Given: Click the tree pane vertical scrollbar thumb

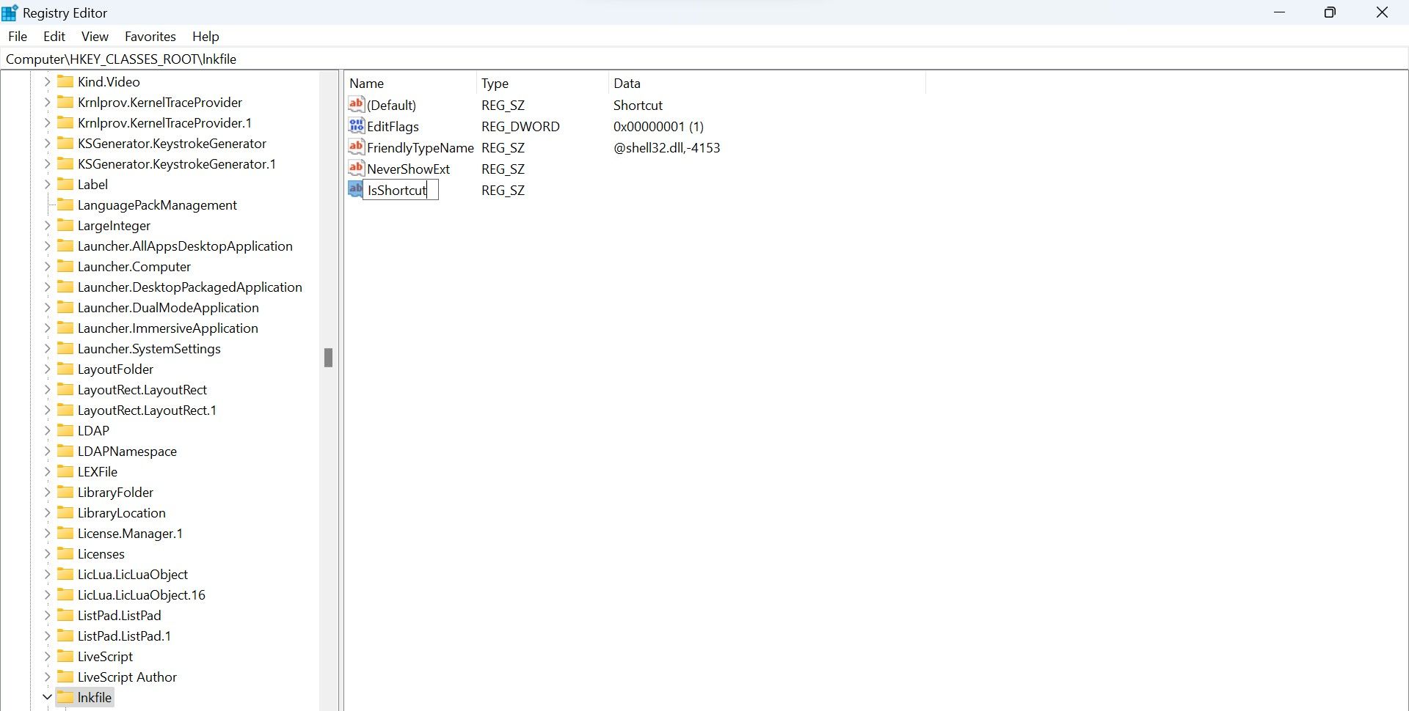Looking at the screenshot, I should point(328,358).
